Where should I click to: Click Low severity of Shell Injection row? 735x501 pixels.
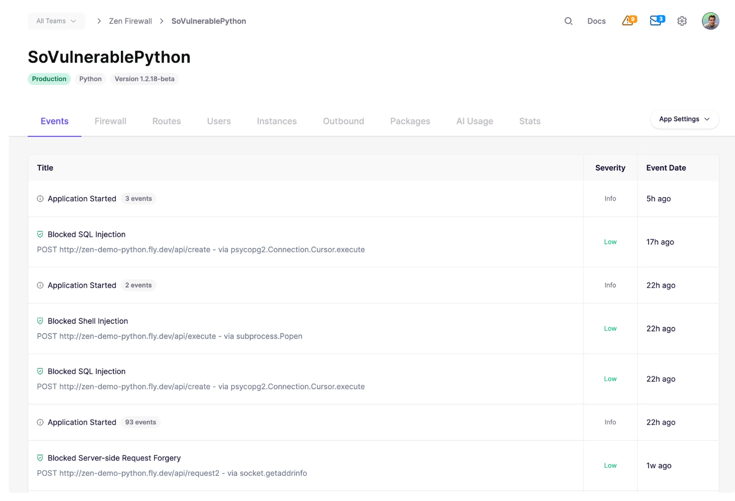(x=610, y=329)
